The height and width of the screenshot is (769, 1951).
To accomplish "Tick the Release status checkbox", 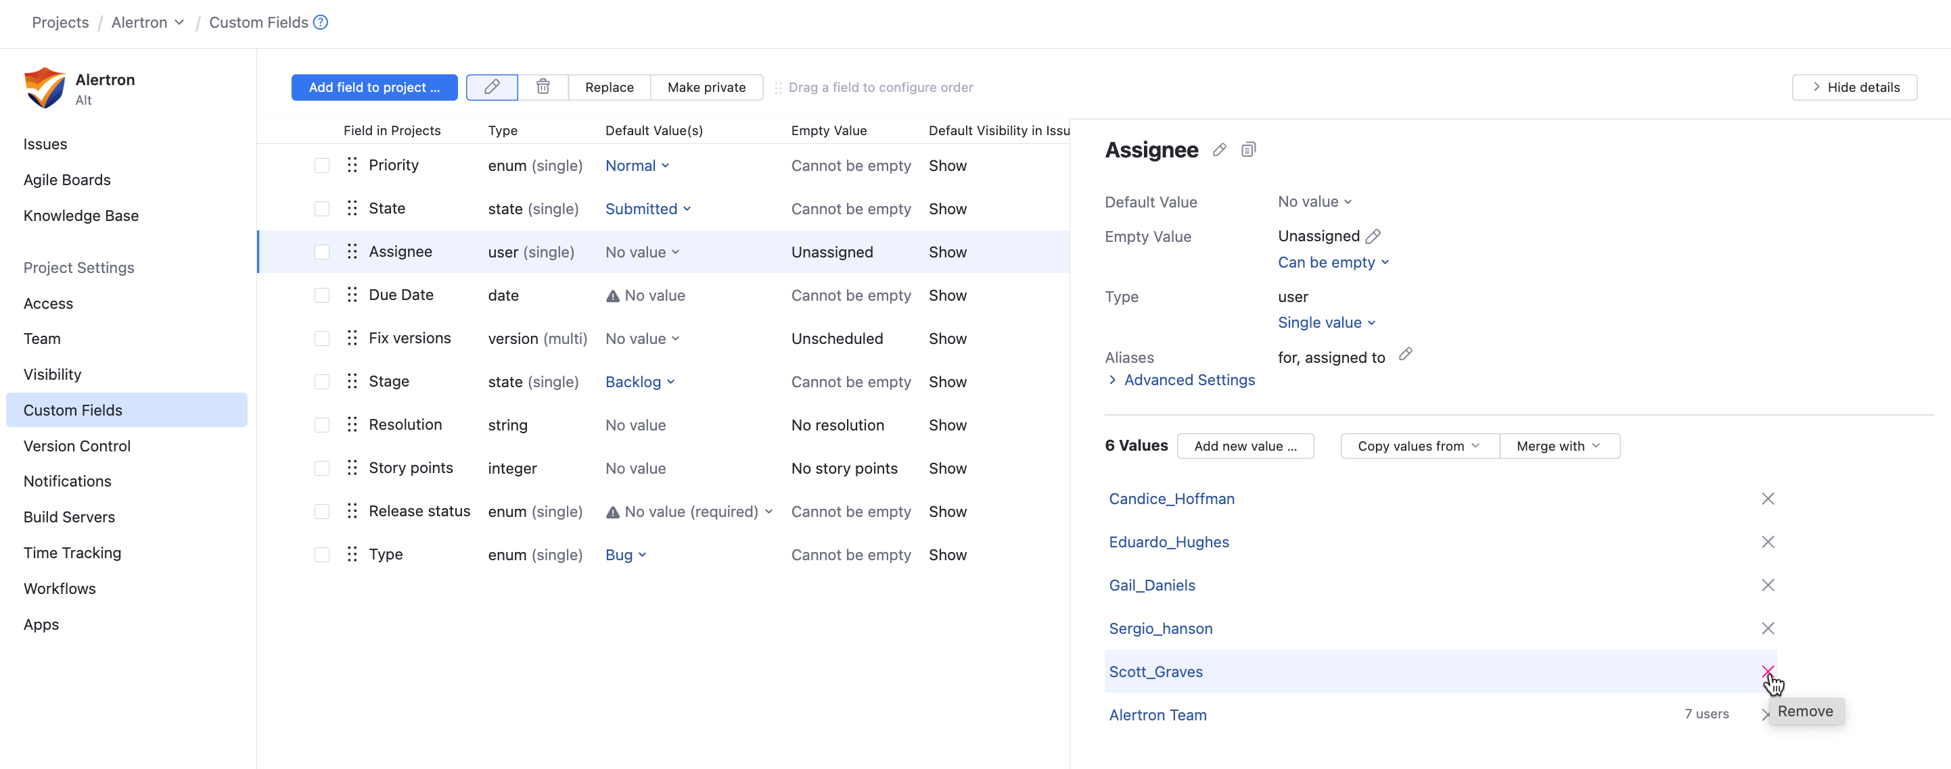I will (x=322, y=512).
